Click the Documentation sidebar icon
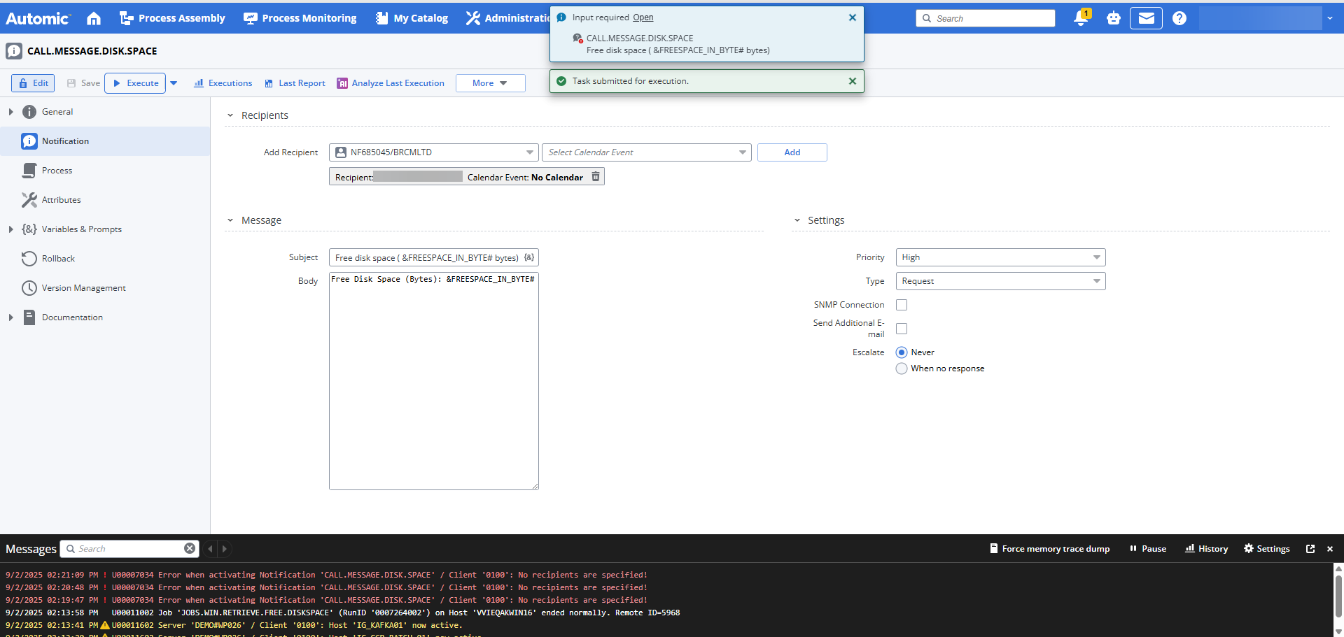The image size is (1344, 637). pyautogui.click(x=29, y=317)
